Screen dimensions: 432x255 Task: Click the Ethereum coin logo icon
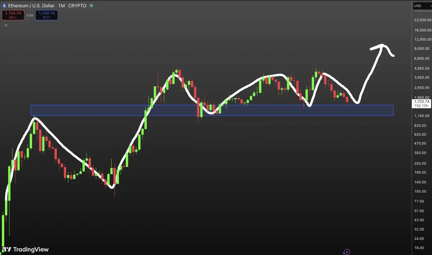click(x=4, y=6)
